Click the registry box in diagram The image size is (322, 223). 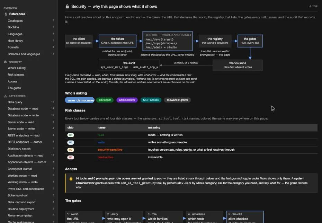pos(215,41)
